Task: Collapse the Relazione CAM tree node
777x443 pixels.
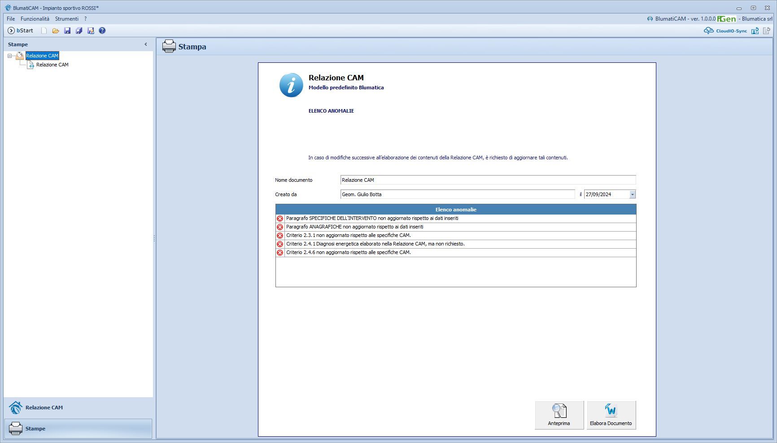Action: click(9, 56)
